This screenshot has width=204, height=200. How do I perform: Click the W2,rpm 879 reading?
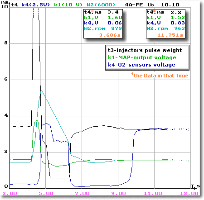tap(103, 29)
